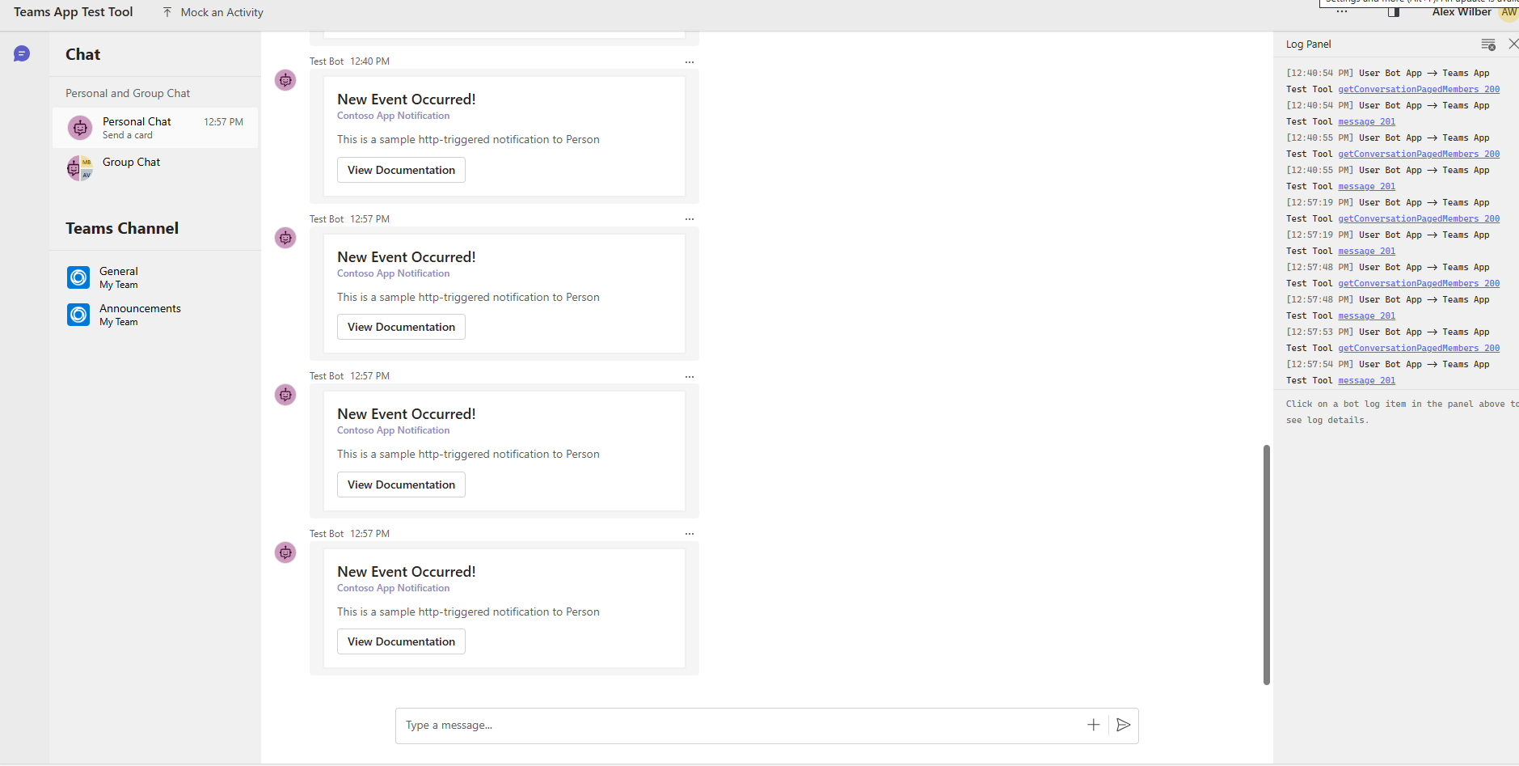1519x766 pixels.
Task: Click Contoso App Notification in the 12:40 PM card
Action: click(x=393, y=116)
